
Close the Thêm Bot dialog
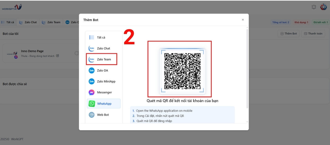243,20
